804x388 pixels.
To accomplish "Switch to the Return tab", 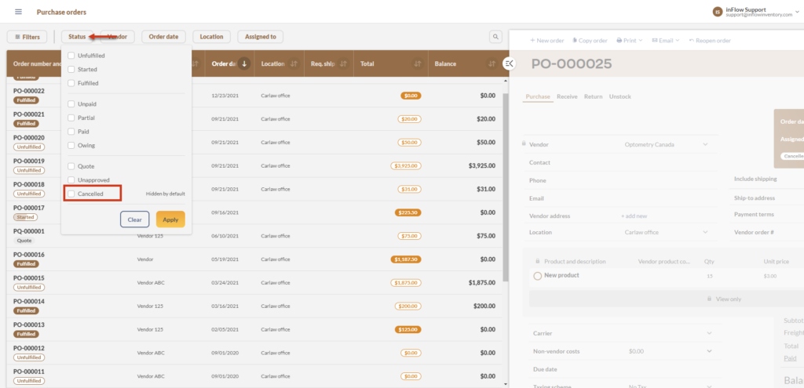I will pyautogui.click(x=594, y=96).
